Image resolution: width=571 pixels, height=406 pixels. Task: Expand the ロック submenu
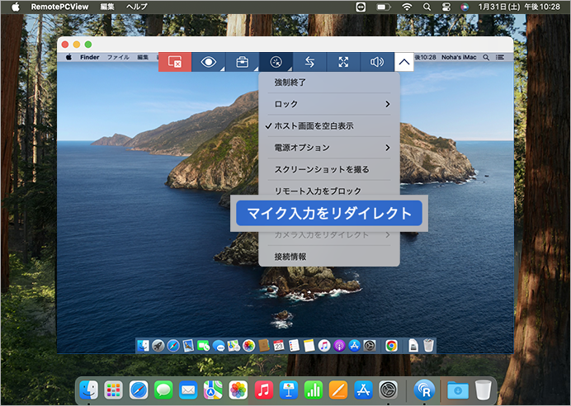click(x=329, y=104)
